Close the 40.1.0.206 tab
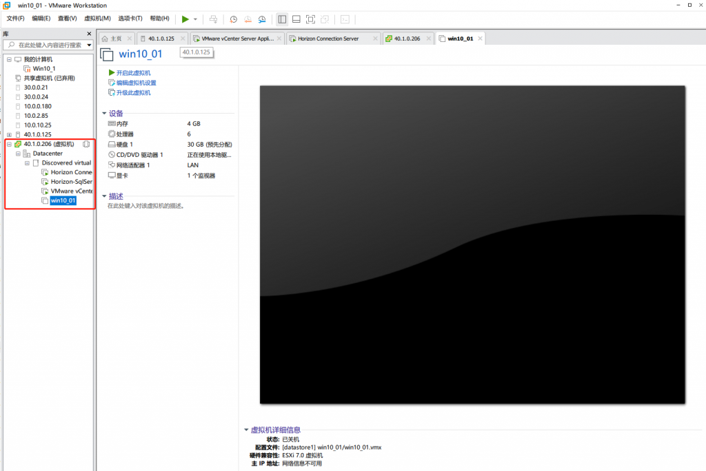The image size is (706, 471). [x=429, y=39]
